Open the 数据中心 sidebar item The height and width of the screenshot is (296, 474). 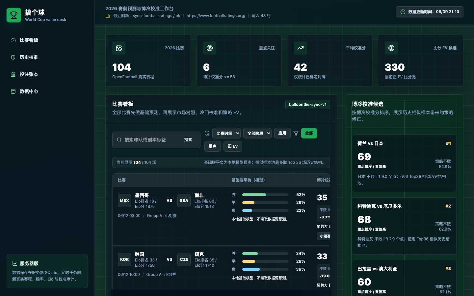point(47,91)
